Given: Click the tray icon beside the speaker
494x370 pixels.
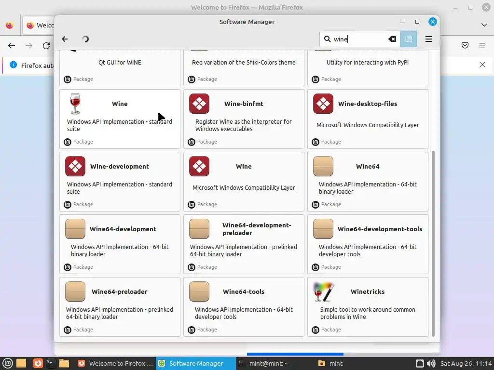Looking at the screenshot, I should pyautogui.click(x=420, y=363).
